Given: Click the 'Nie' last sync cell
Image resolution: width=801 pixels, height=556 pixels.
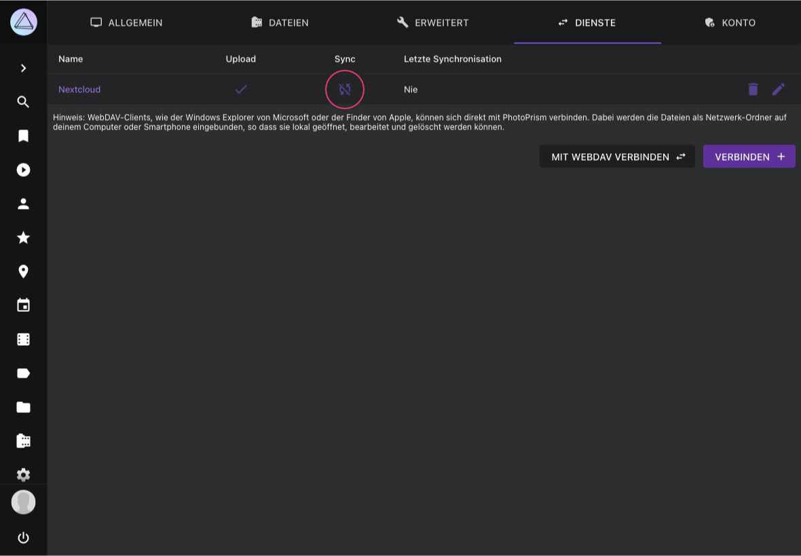Looking at the screenshot, I should pyautogui.click(x=411, y=90).
